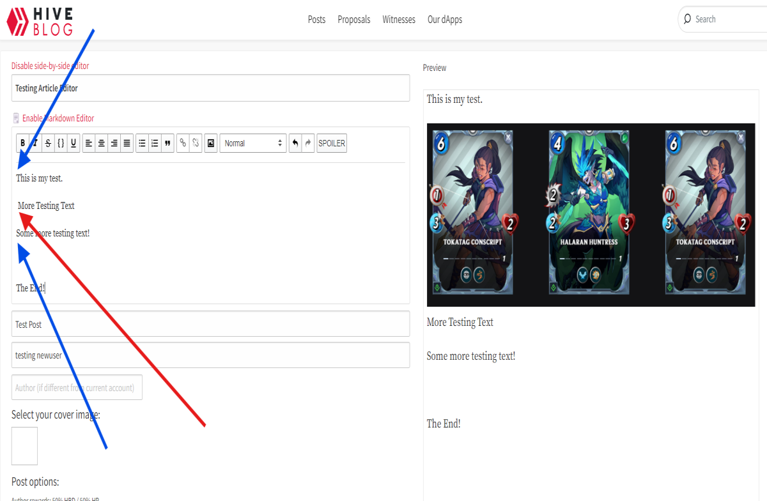Open the Proposals menu item

click(354, 19)
